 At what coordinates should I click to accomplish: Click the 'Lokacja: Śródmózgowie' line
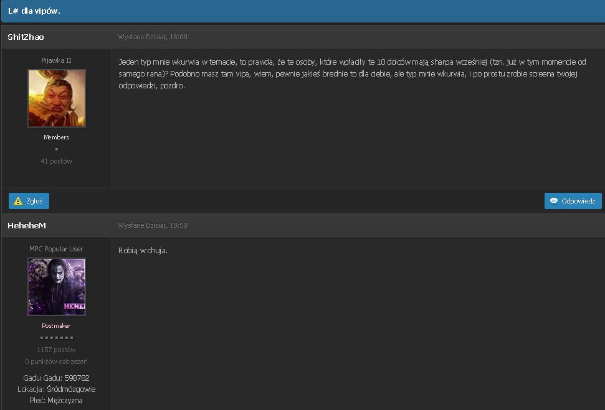pyautogui.click(x=56, y=389)
